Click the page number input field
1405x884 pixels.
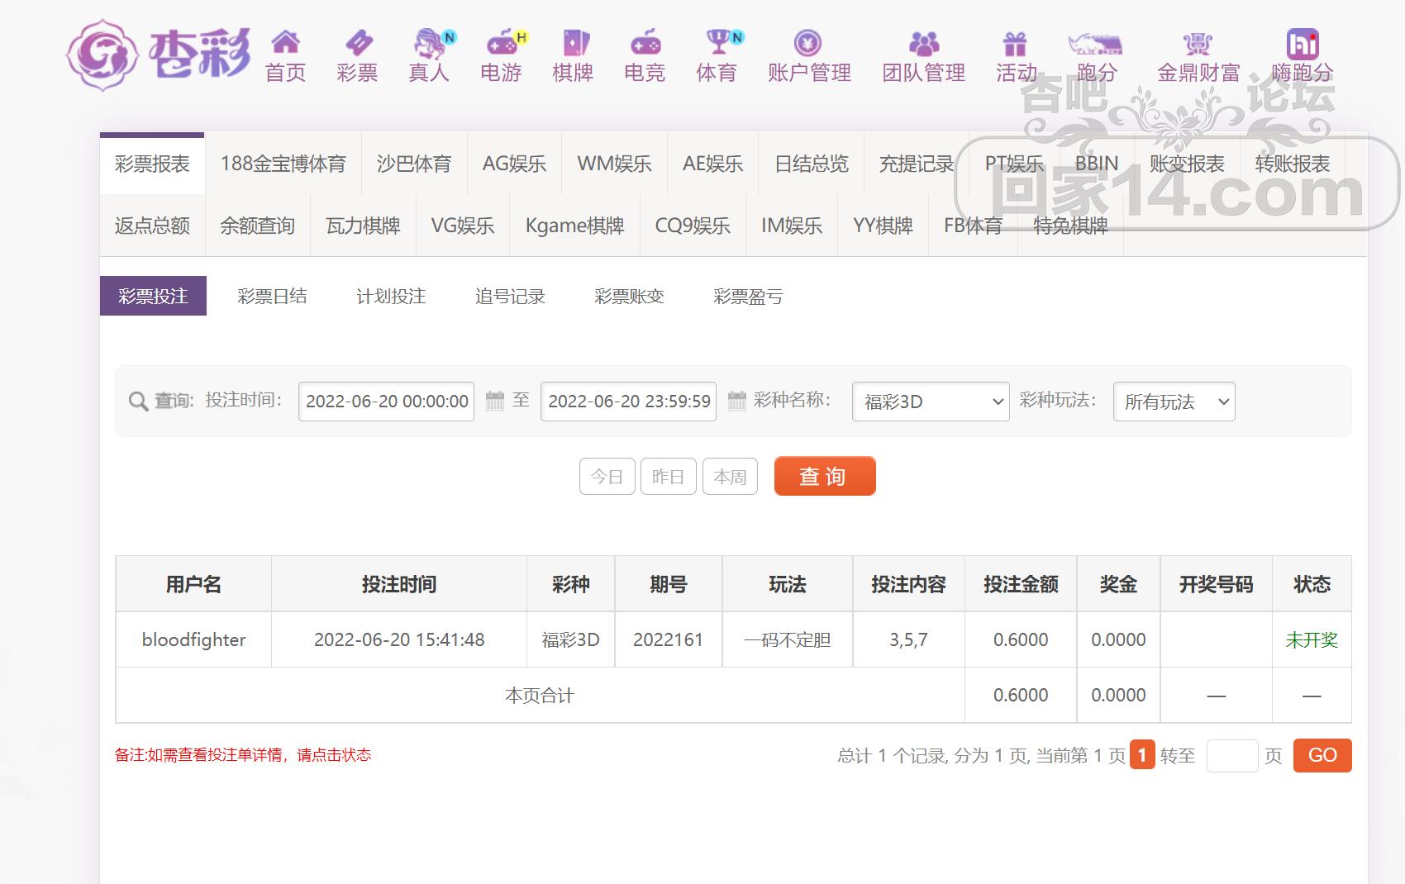1231,755
